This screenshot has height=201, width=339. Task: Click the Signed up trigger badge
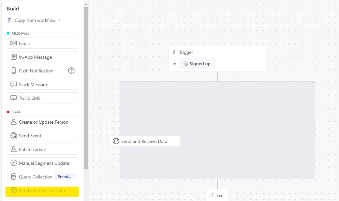coord(197,63)
